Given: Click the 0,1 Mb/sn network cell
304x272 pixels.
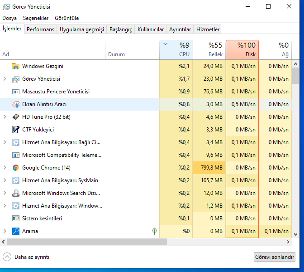Looking at the screenshot, I should [275, 231].
